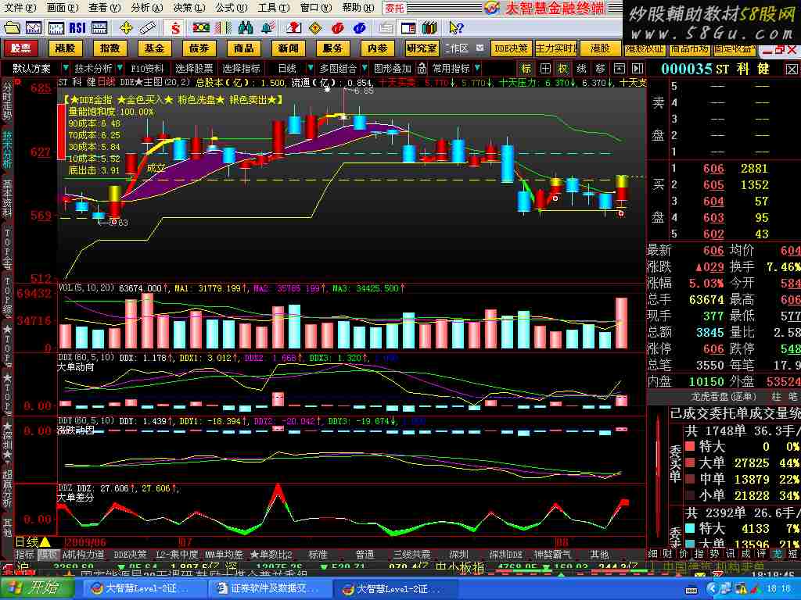Expand the 默认方案 scheme dropdown arrow
Screen dimensions: 801x600
[x=66, y=68]
